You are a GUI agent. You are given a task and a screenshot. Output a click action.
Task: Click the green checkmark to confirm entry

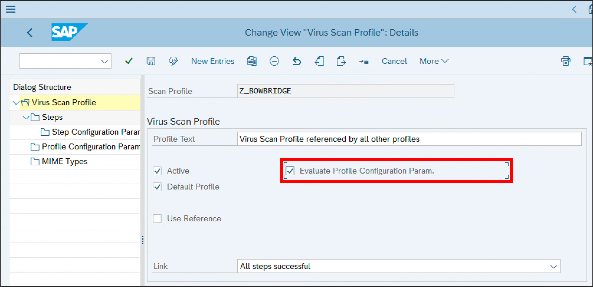pos(129,61)
